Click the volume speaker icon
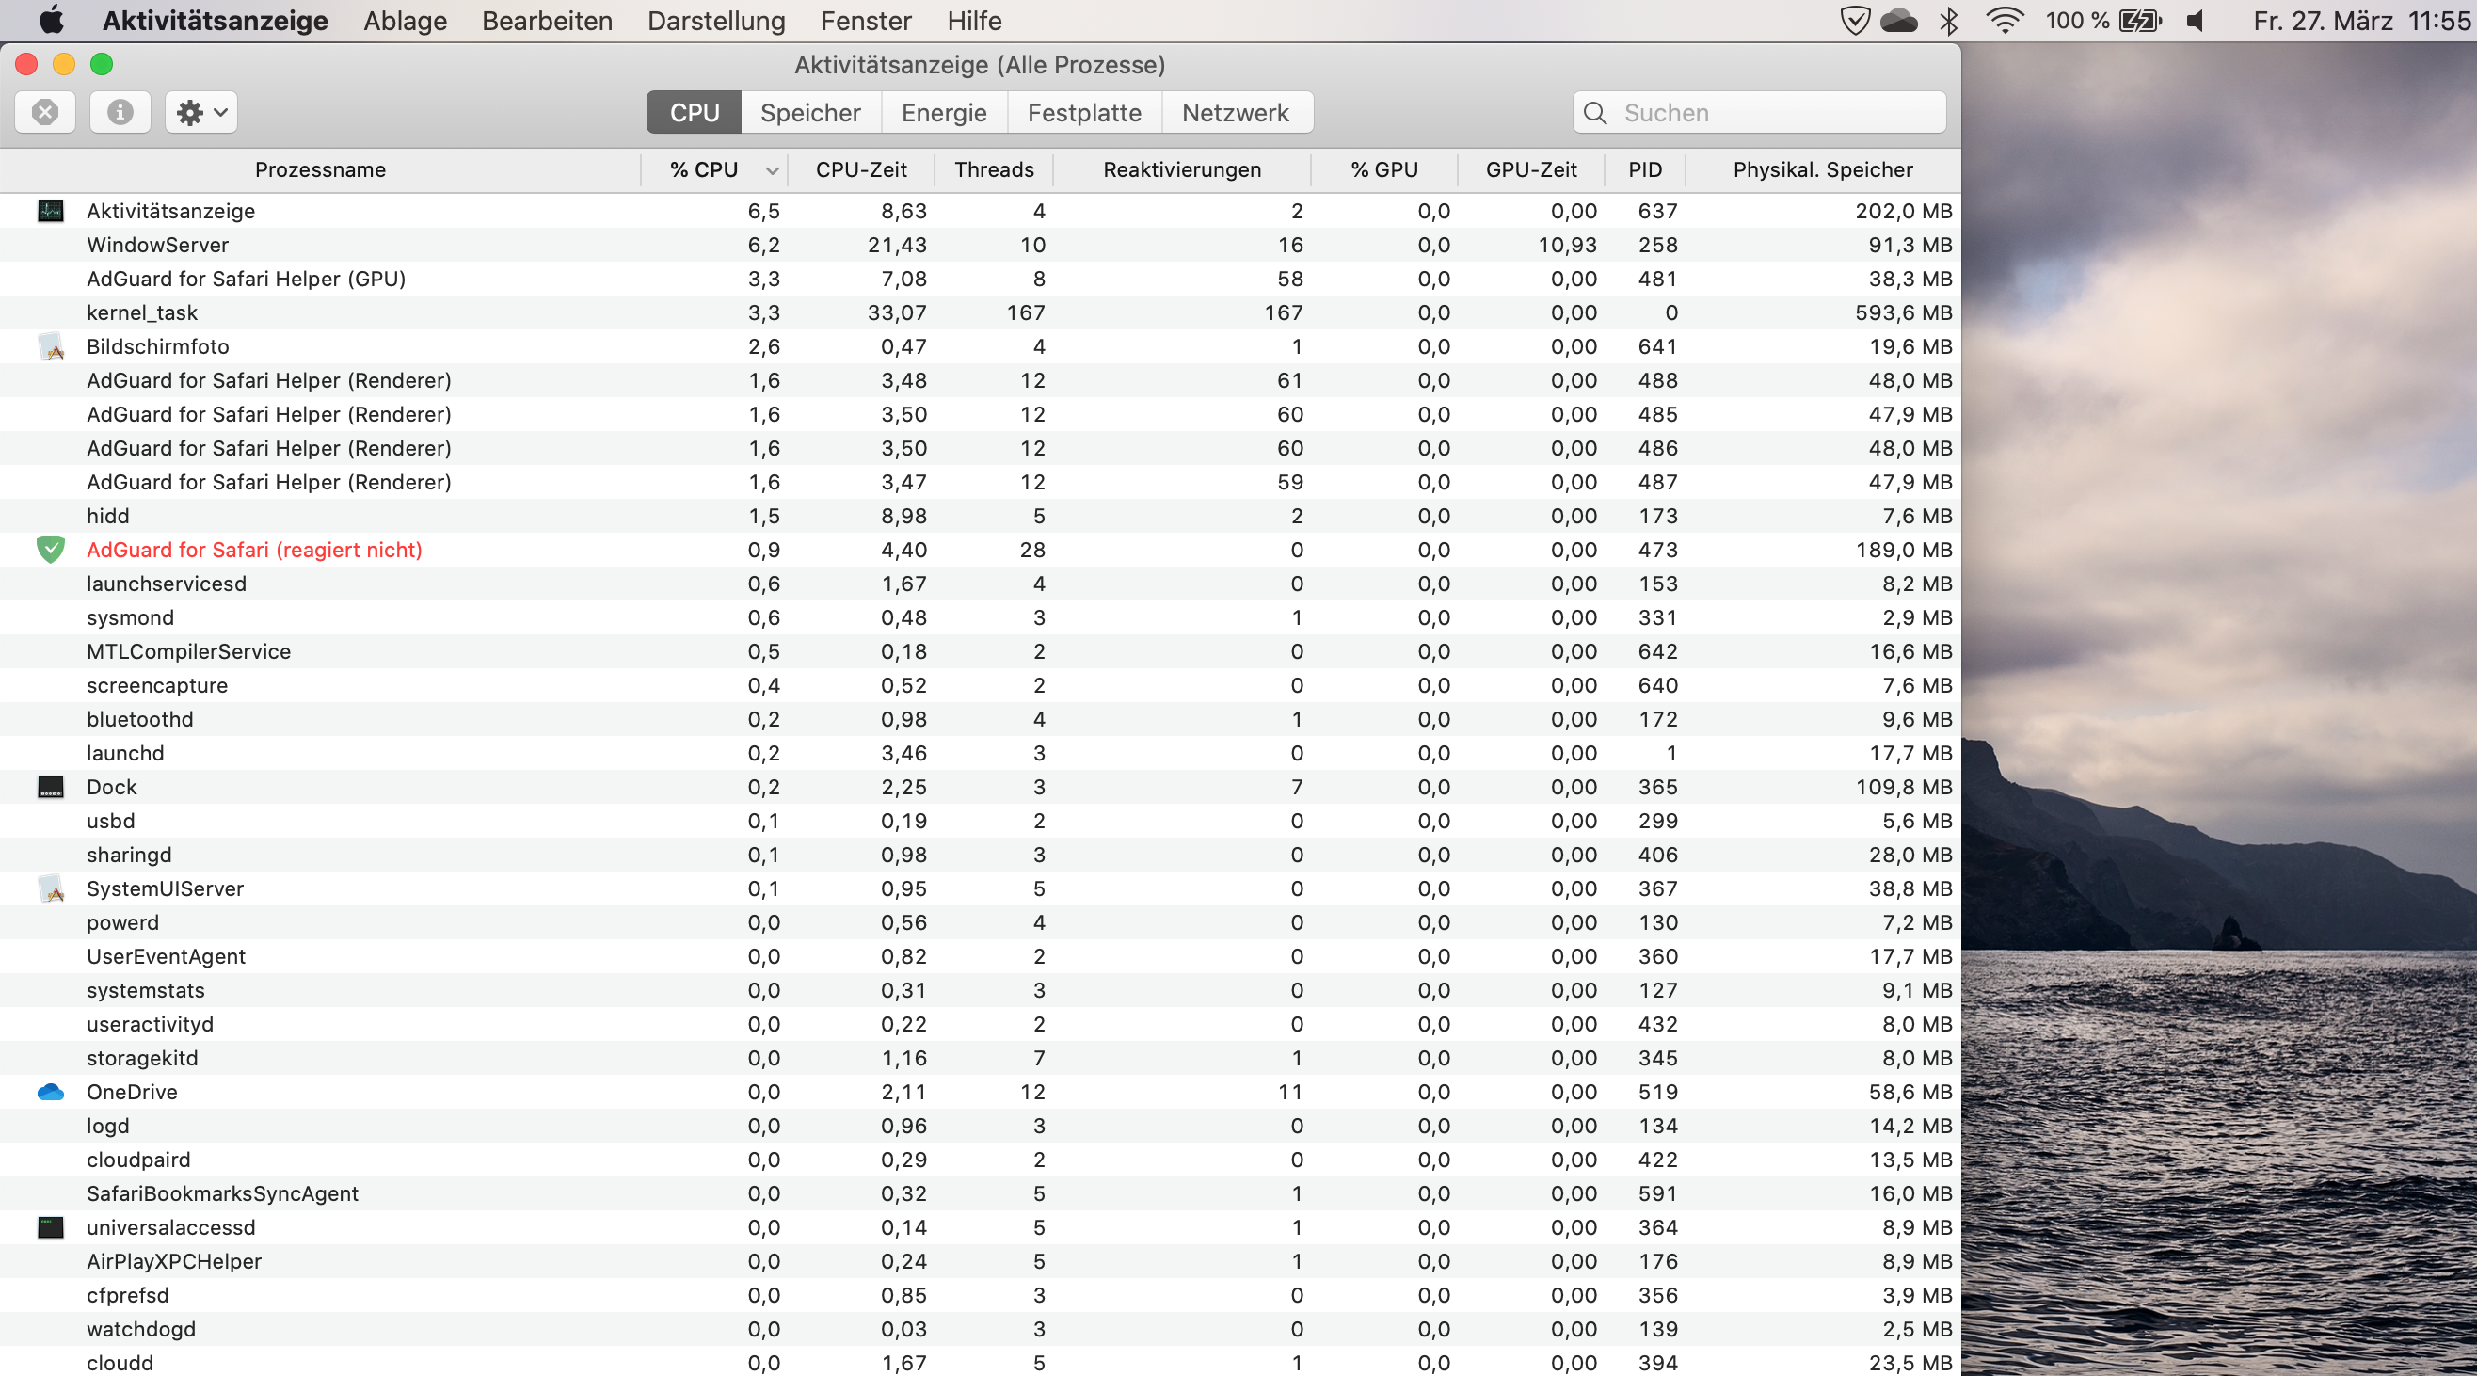This screenshot has width=2477, height=1376. pyautogui.click(x=2197, y=20)
